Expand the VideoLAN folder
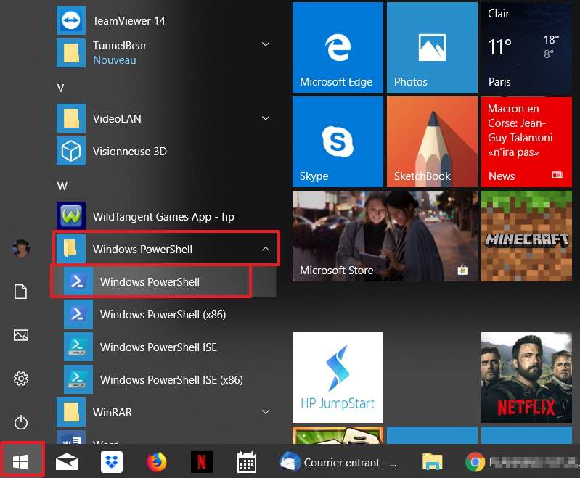 pos(266,118)
